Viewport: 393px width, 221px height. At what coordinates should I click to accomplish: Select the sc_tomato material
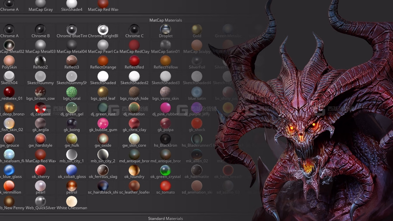[165, 187]
